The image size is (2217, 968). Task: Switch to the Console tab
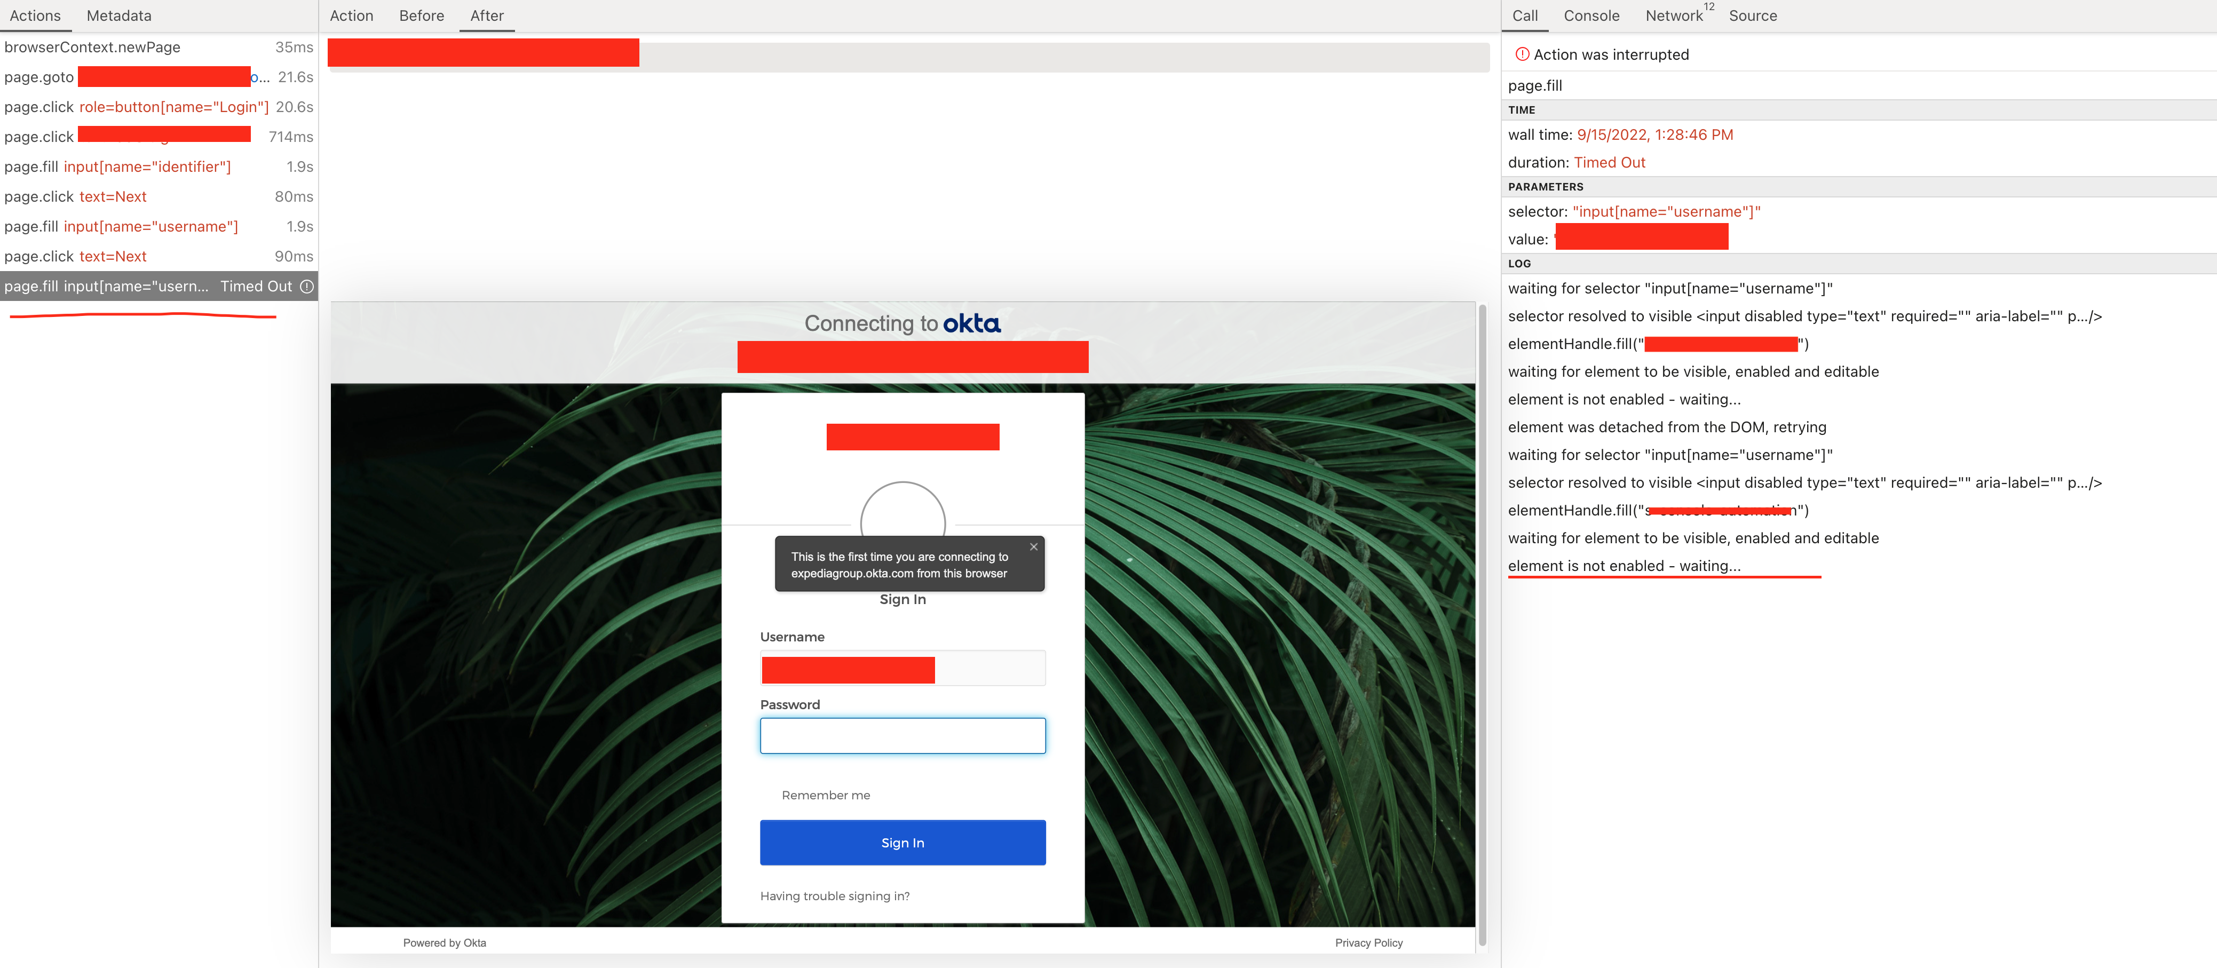pyautogui.click(x=1592, y=15)
